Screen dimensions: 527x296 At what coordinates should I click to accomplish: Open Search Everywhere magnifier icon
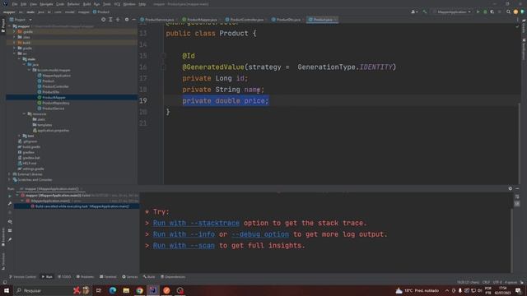pyautogui.click(x=508, y=12)
